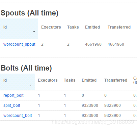Screen dimensions: 137x128
Task: Select split_bolt Tasks value 1
Action: (x=65, y=105)
